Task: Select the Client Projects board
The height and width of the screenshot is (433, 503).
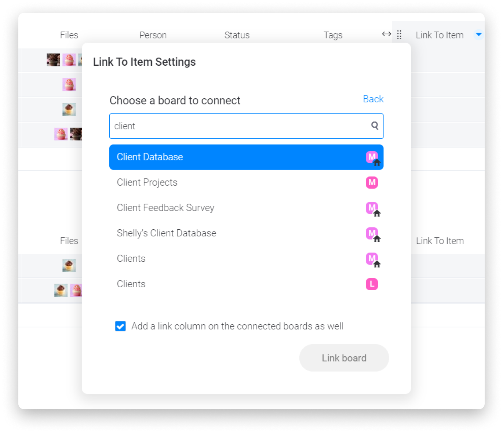Action: (246, 182)
